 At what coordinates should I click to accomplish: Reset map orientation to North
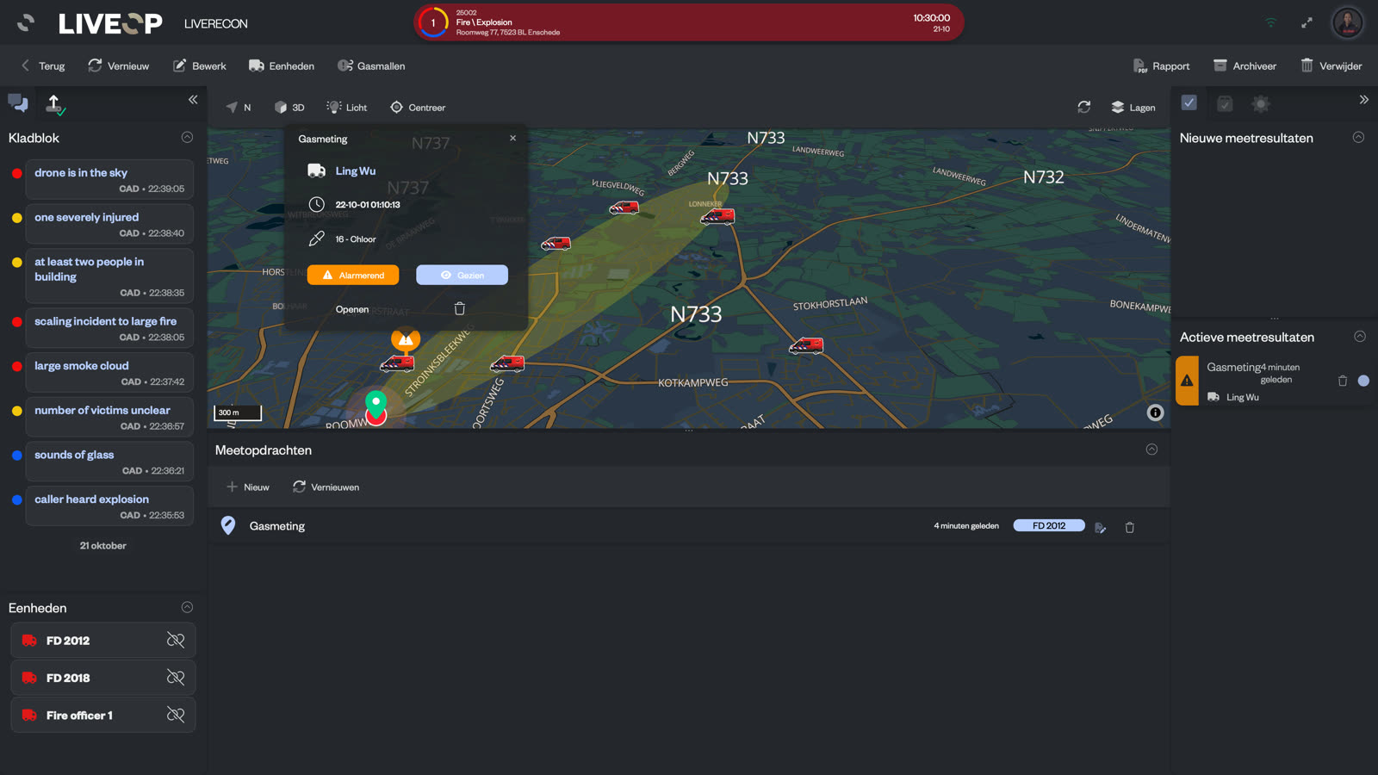[239, 108]
